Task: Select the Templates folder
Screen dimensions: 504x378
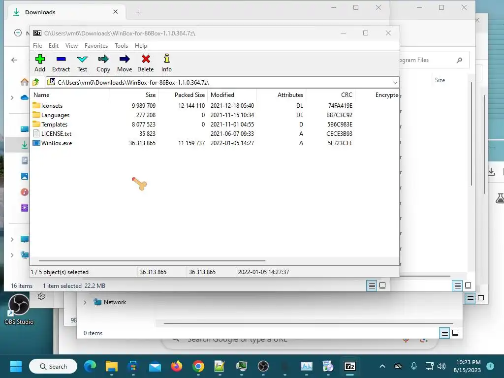Action: (54, 125)
